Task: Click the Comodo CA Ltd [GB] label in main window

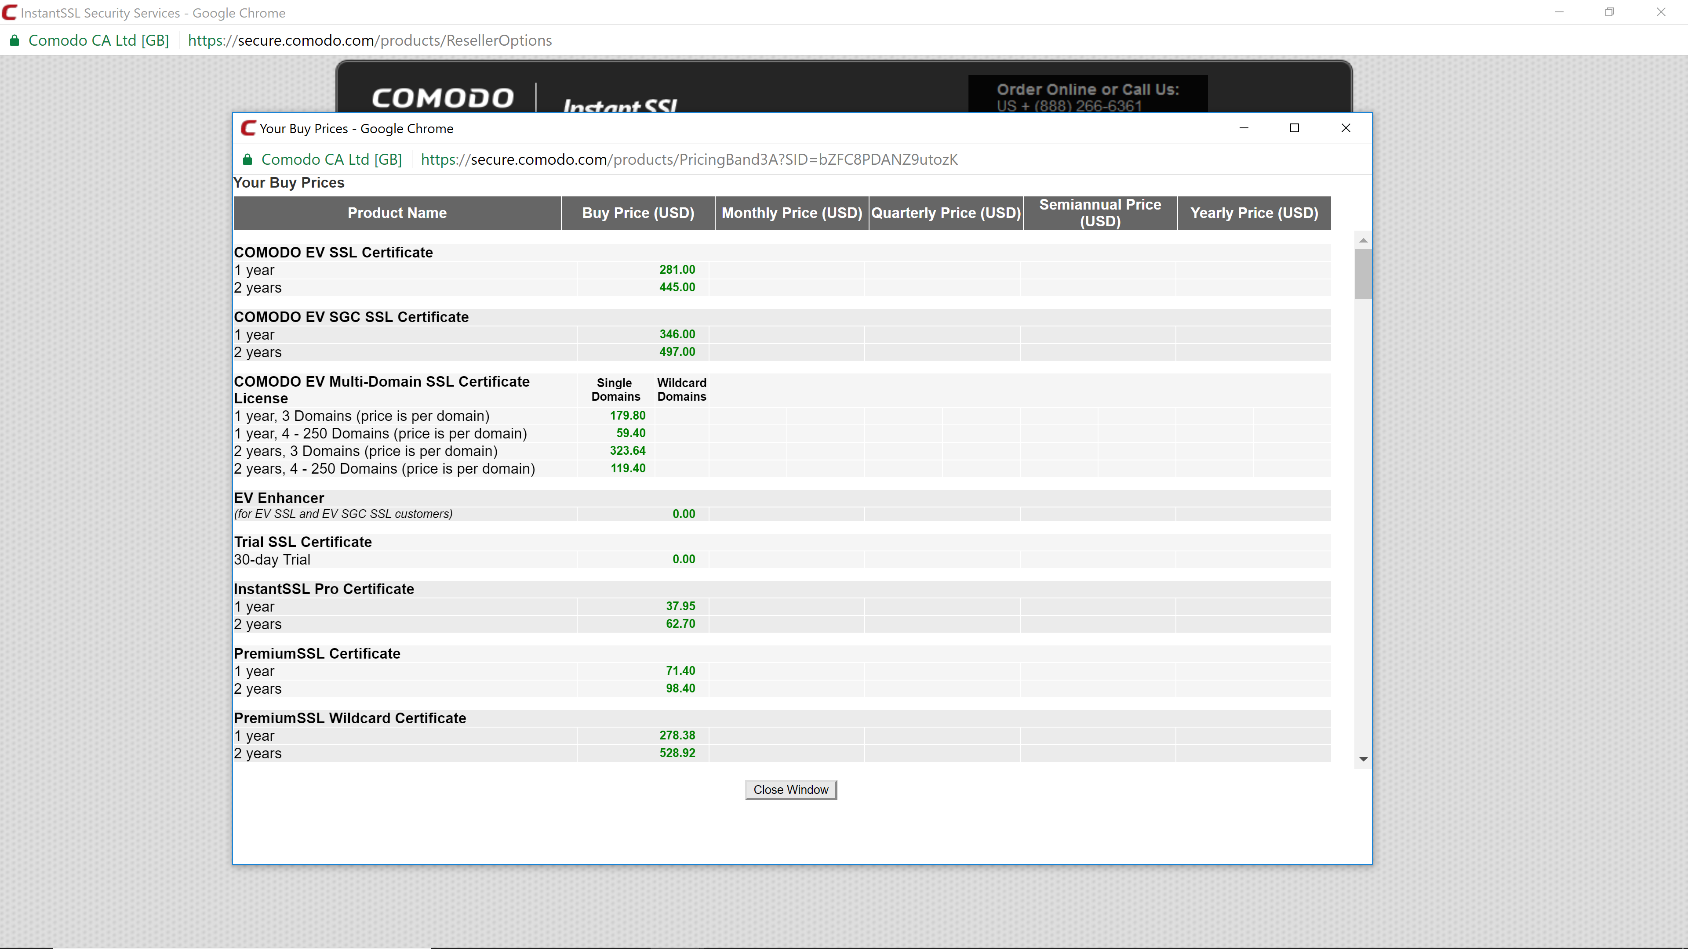Action: [99, 40]
